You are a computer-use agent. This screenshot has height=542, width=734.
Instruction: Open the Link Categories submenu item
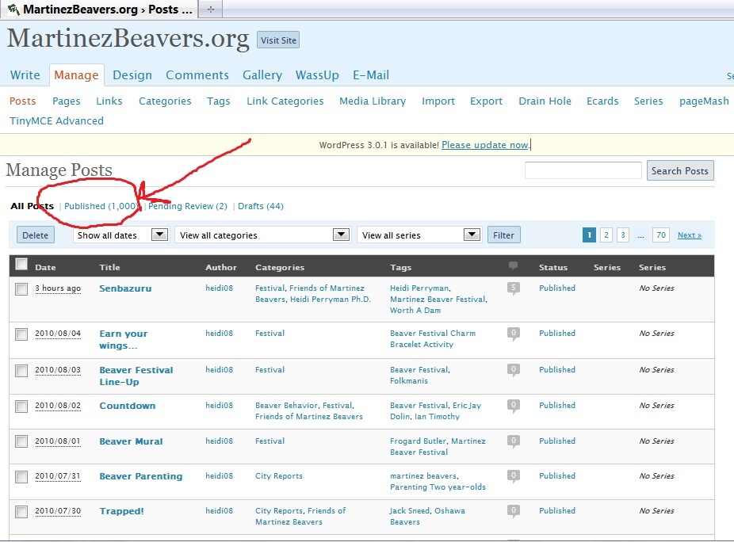pyautogui.click(x=285, y=101)
